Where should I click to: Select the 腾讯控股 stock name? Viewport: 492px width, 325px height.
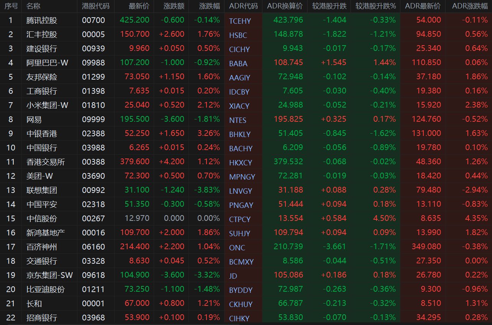pos(42,20)
